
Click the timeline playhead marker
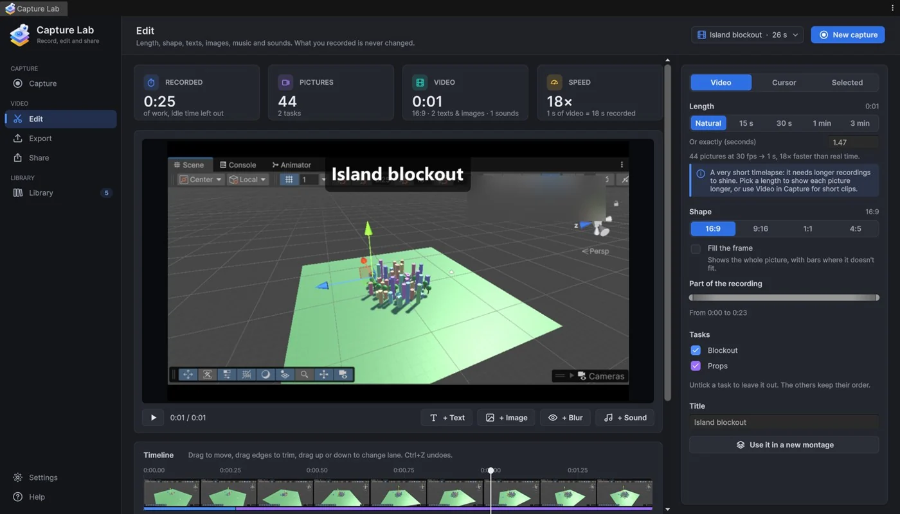tap(491, 471)
